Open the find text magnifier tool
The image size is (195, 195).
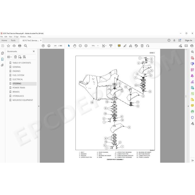click(x=26, y=46)
